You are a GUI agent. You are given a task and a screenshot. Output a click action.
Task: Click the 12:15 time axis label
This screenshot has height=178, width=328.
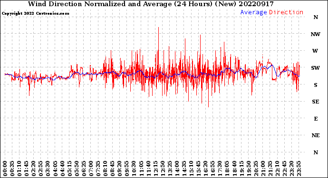click(155, 169)
